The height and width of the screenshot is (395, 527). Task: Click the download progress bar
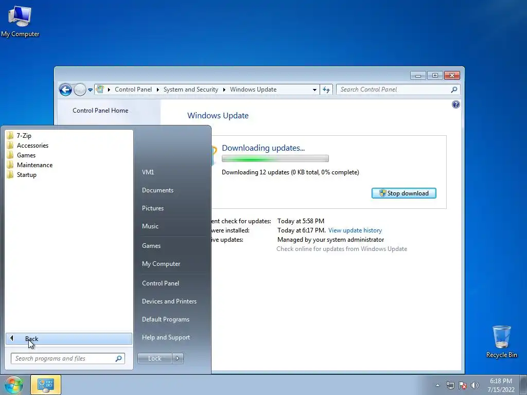click(x=275, y=158)
